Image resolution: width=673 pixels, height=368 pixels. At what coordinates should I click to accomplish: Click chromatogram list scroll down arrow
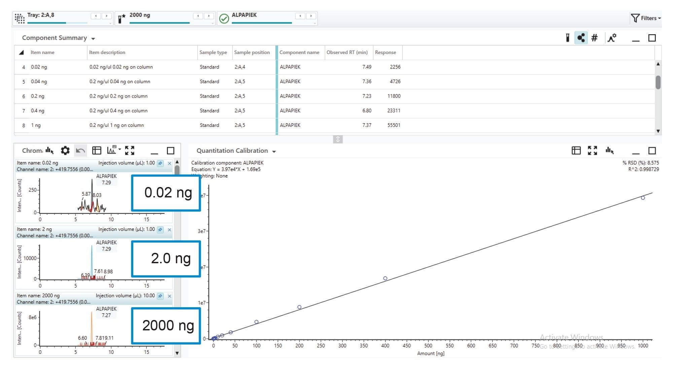coord(177,353)
